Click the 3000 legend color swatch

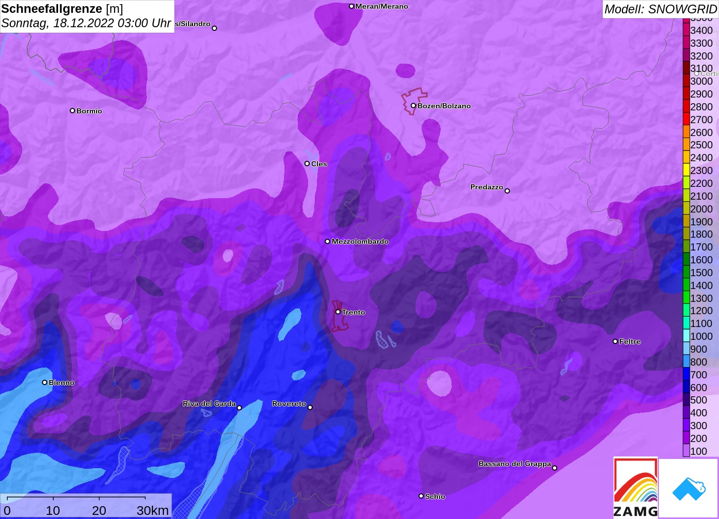coord(686,81)
